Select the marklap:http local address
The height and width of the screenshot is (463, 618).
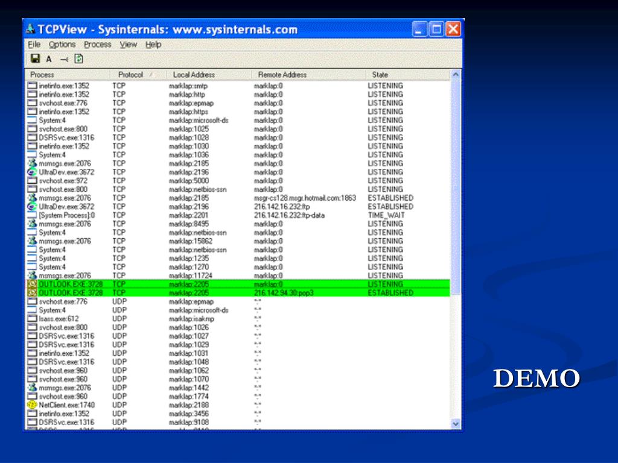pos(187,94)
